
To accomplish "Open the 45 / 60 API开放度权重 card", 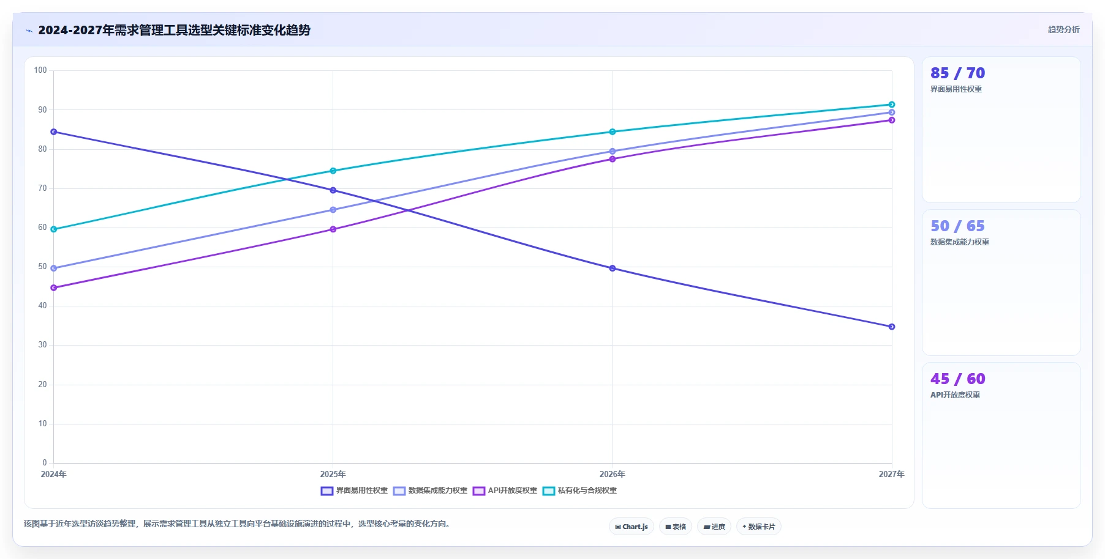I will pos(1001,435).
